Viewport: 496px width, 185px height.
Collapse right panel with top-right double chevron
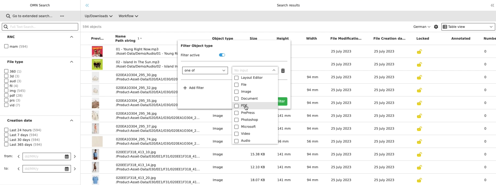coord(492,5)
